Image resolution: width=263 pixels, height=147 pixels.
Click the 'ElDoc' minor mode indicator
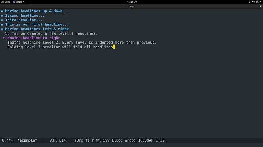coord(117,140)
